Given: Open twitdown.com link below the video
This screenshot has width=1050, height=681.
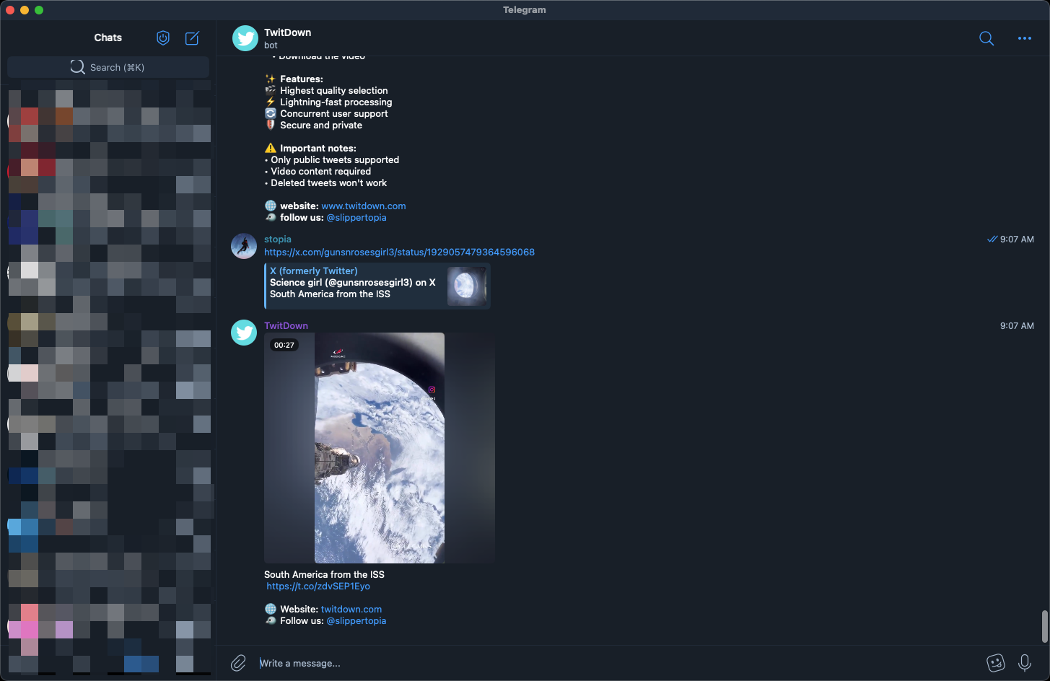Looking at the screenshot, I should [x=351, y=610].
